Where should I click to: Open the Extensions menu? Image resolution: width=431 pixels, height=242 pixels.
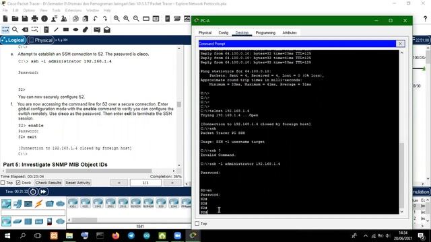pyautogui.click(x=73, y=11)
